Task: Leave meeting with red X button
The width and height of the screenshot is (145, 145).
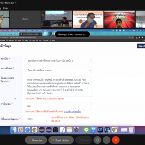Action: point(116,140)
